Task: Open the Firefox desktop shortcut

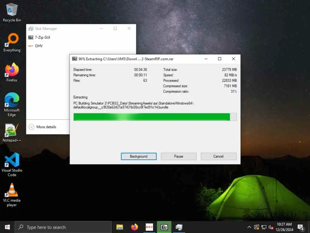Action: click(12, 73)
